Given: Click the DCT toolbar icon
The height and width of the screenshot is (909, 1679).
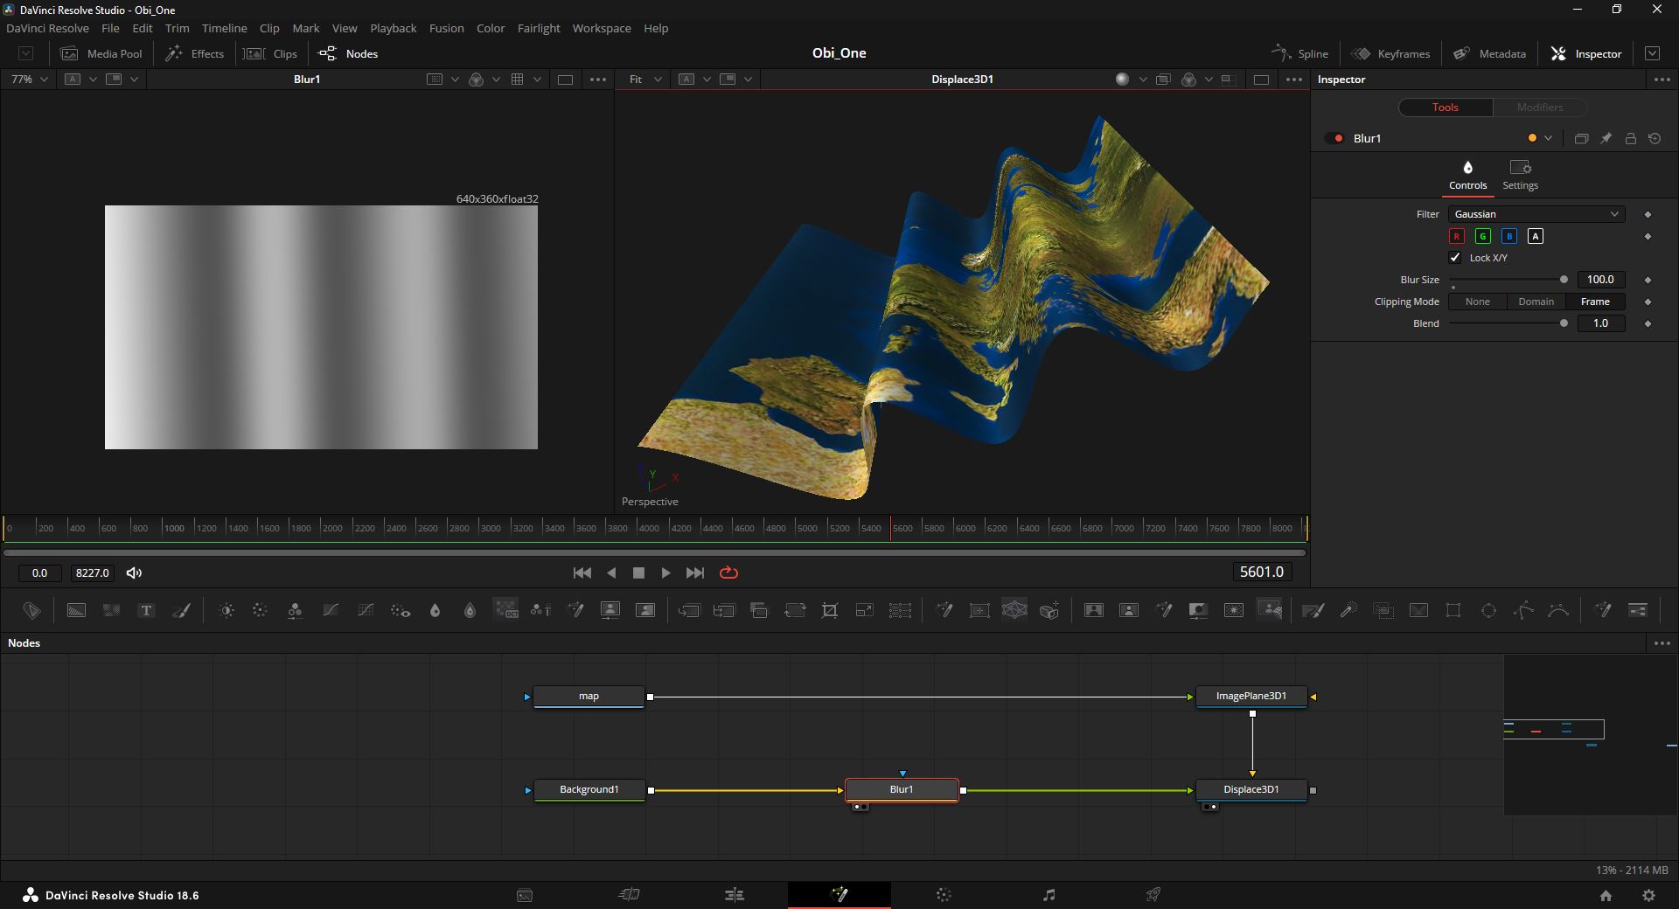Looking at the screenshot, I should coord(505,610).
